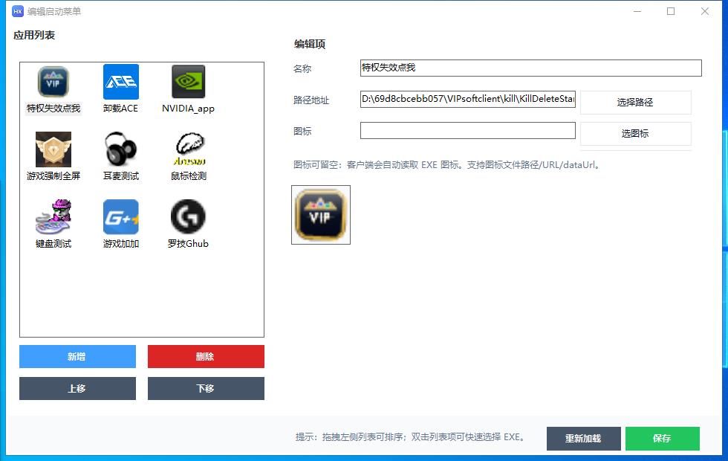Click the red 删除 delete button
Screen dimensions: 728x461
pyautogui.click(x=206, y=356)
